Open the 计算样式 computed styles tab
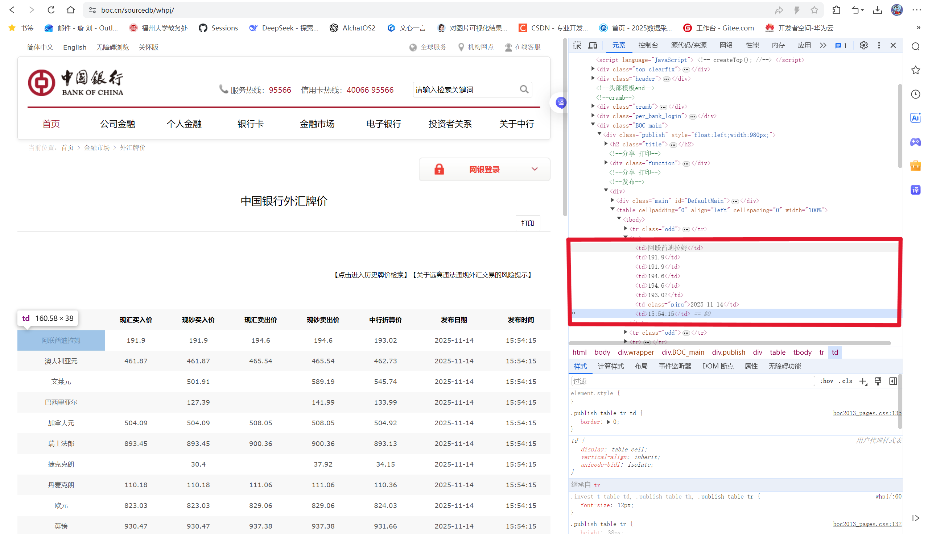Screen dimensions: 928x534 click(x=610, y=366)
